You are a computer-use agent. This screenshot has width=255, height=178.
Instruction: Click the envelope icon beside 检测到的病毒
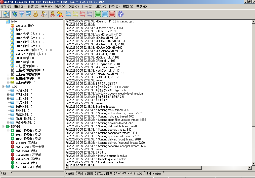click(13, 78)
